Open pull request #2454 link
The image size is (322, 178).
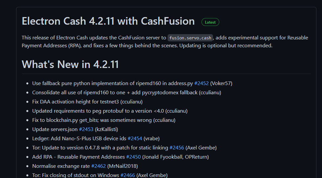[135, 139]
